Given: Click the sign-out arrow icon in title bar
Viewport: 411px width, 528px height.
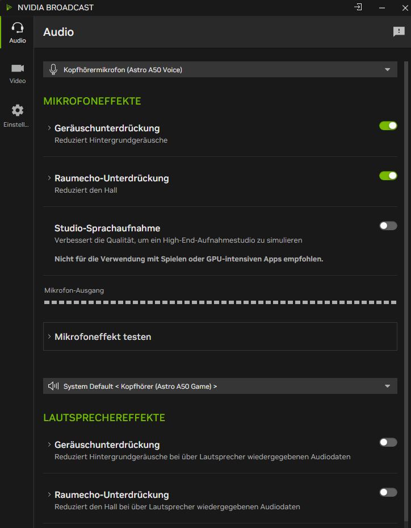Looking at the screenshot, I should click(358, 7).
